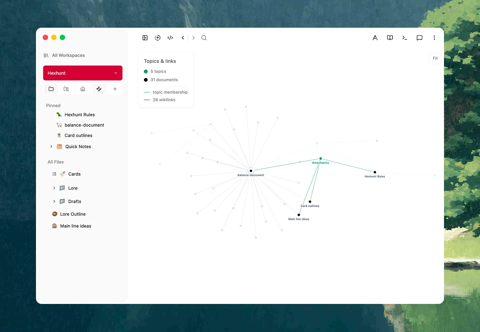Click the green window zoom button

[x=62, y=37]
